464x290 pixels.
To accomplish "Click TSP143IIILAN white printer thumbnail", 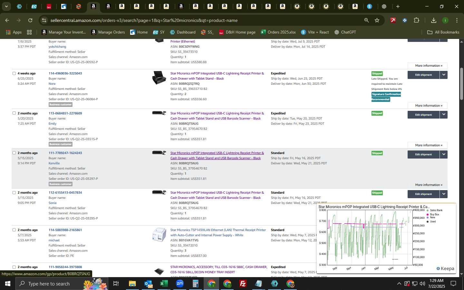I will coord(159,235).
